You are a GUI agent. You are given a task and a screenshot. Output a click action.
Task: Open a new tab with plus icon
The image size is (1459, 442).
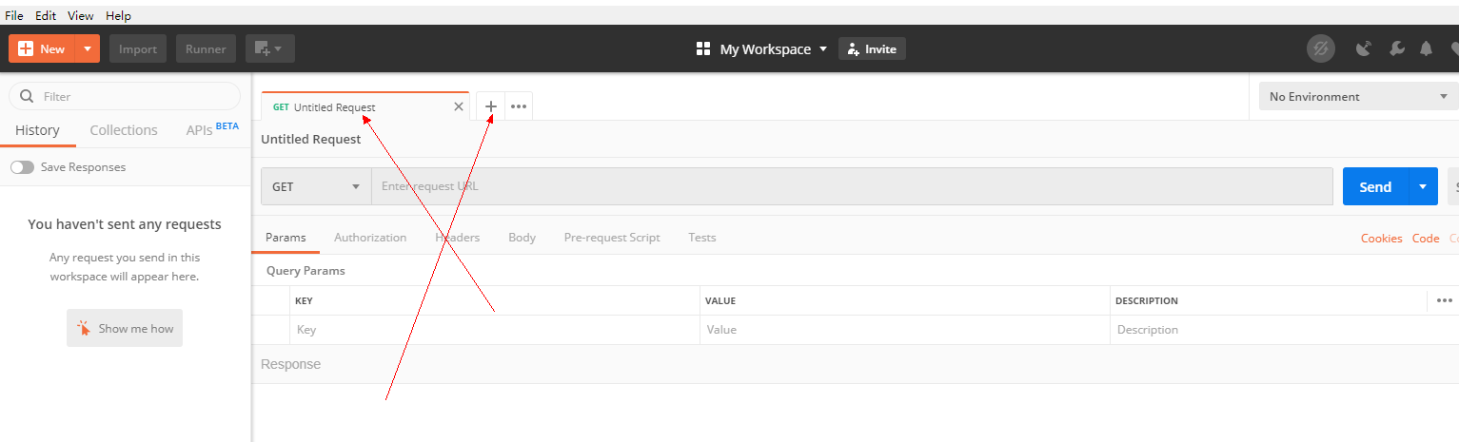point(490,106)
